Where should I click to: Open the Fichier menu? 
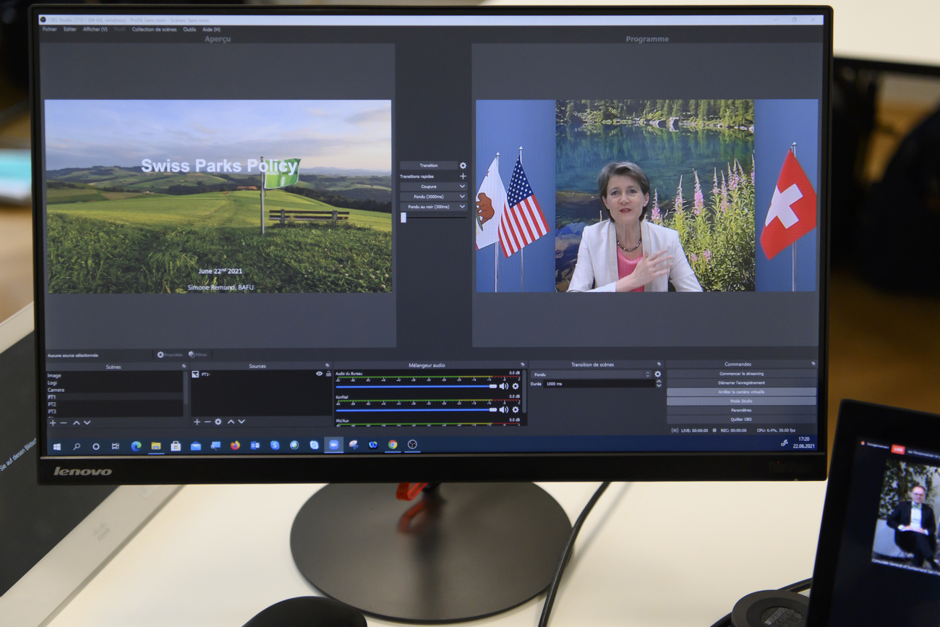point(49,30)
